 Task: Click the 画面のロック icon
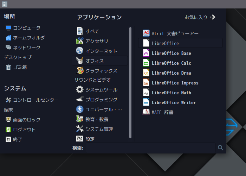[x=8, y=120]
